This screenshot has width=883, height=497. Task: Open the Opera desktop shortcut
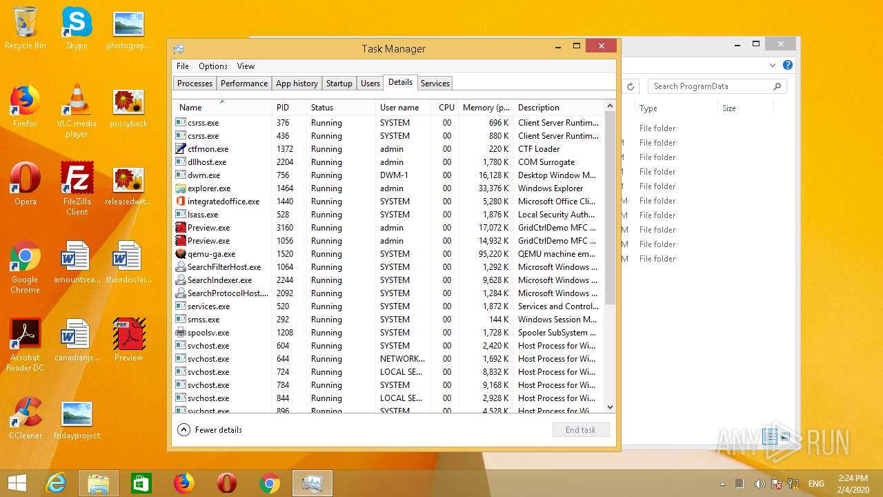pos(25,184)
